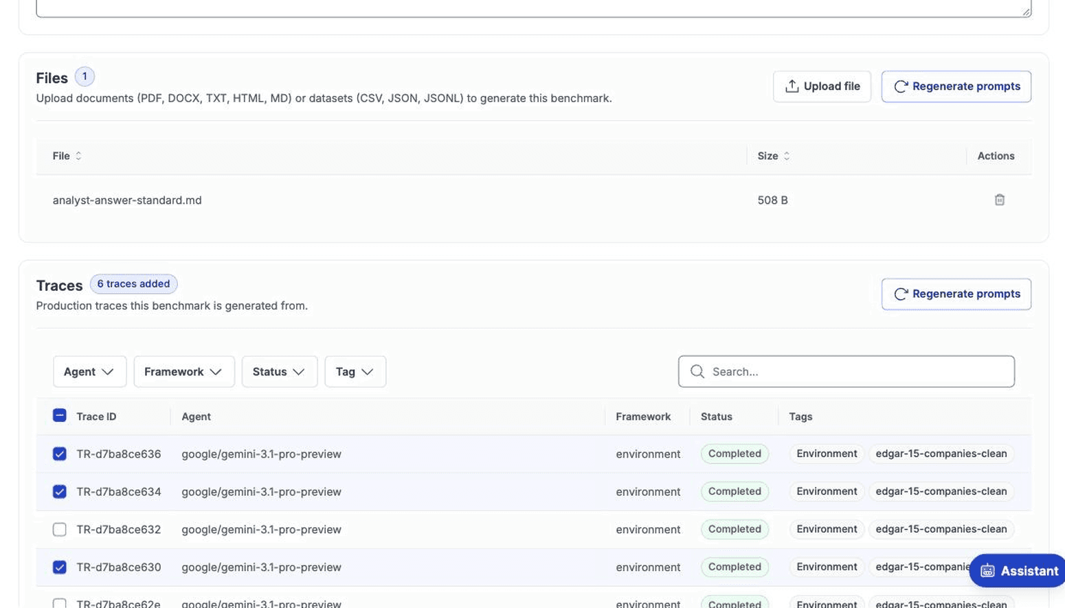Click the Environment tag for trace TR-d7ba8ce634
The width and height of the screenshot is (1065, 608).
tap(827, 491)
